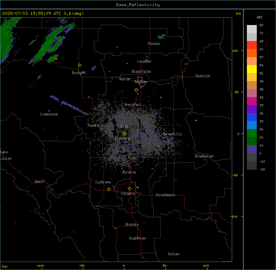276x270 pixels.
Task: Click the Calgary city label
Action: click(128, 193)
